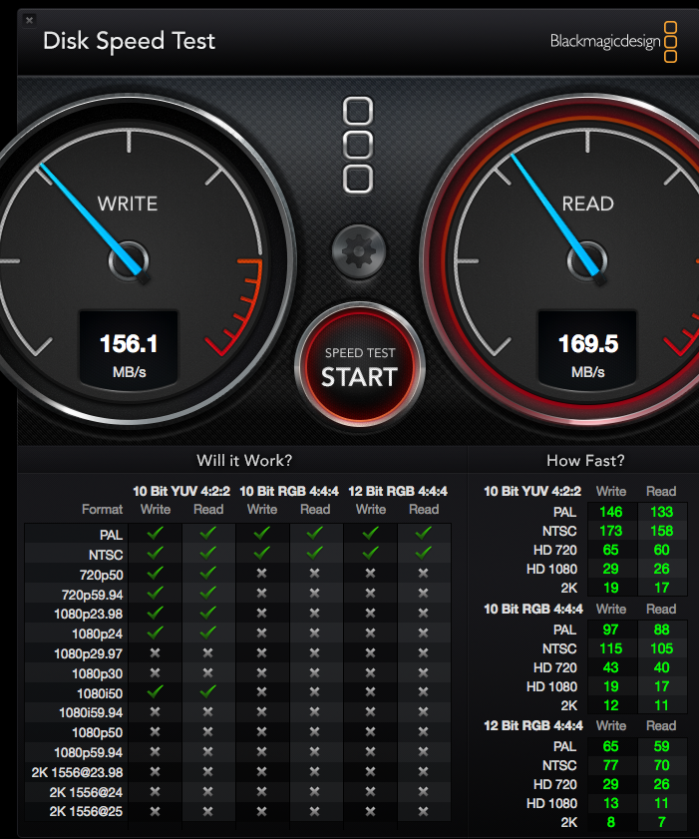Click value 158 for NTSC YUV read
Screen dimensions: 699x839
point(661,531)
